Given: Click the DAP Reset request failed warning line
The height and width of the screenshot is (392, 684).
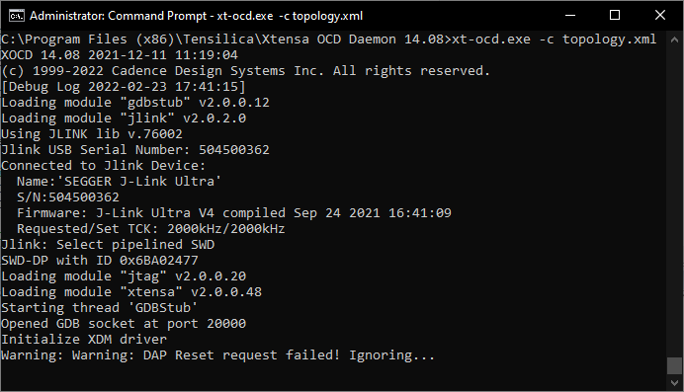Looking at the screenshot, I should point(217,355).
